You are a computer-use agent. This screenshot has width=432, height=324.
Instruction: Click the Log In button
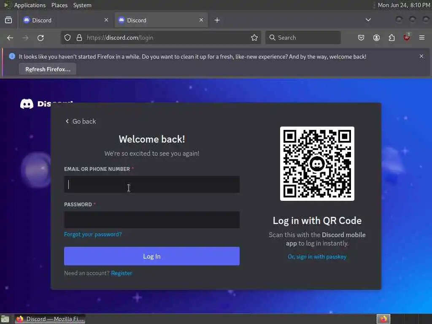click(152, 256)
